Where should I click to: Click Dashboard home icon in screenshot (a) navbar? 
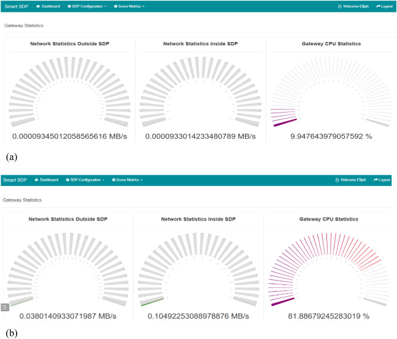coord(37,7)
